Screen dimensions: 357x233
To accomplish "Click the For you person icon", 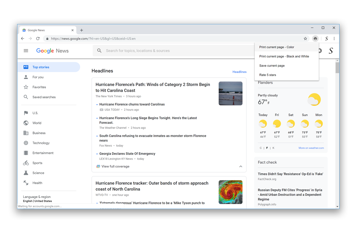I will (26, 77).
